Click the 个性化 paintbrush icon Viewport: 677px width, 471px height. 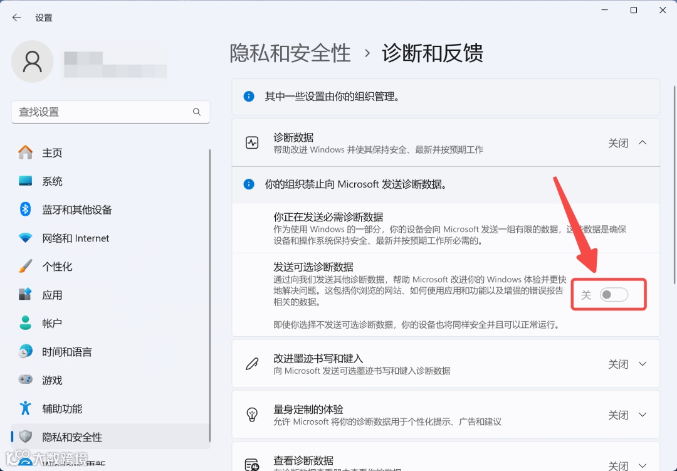pyautogui.click(x=26, y=267)
